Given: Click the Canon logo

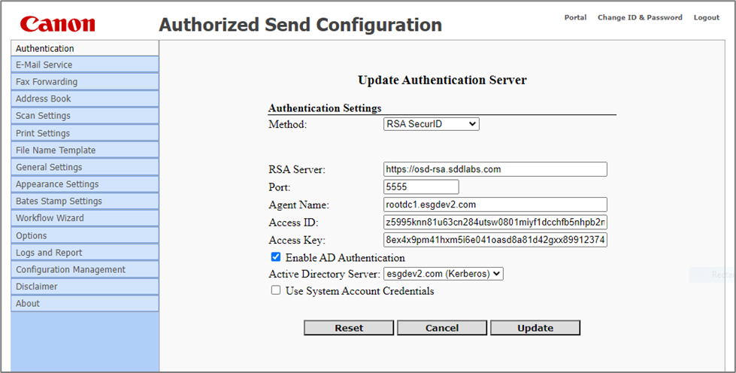Looking at the screenshot, I should [x=58, y=24].
